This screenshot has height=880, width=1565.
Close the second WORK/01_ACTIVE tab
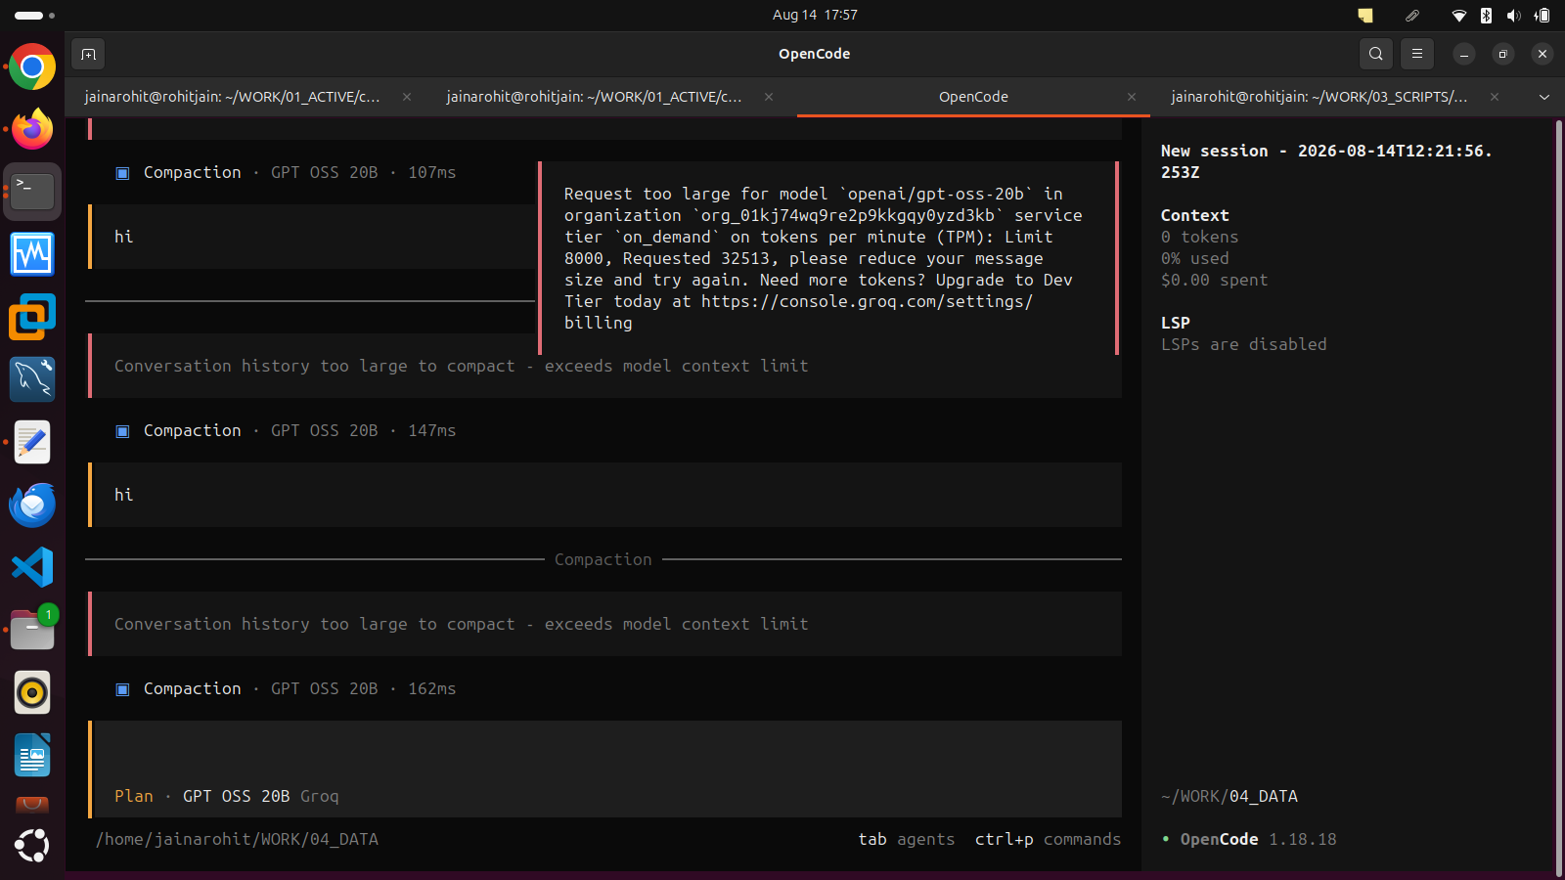(x=769, y=97)
